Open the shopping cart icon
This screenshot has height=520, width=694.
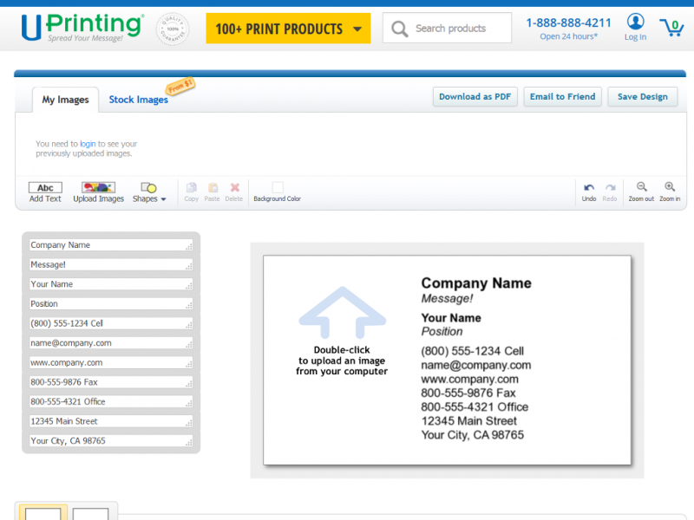click(671, 28)
